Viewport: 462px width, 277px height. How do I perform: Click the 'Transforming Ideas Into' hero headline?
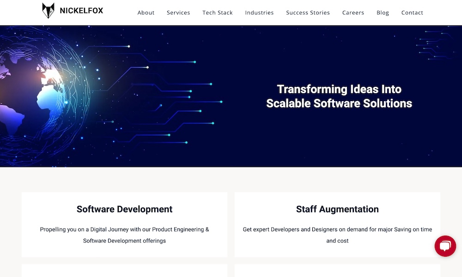[339, 89]
